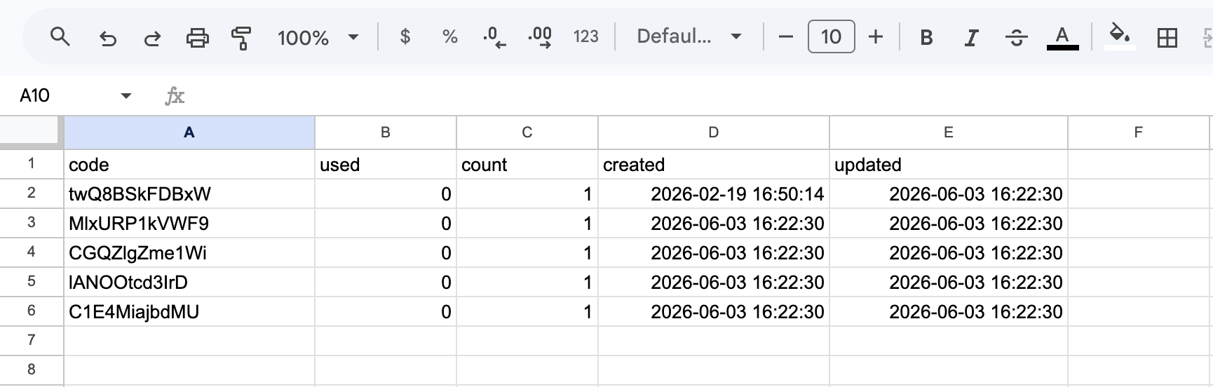Decrease decimal places

[x=494, y=37]
